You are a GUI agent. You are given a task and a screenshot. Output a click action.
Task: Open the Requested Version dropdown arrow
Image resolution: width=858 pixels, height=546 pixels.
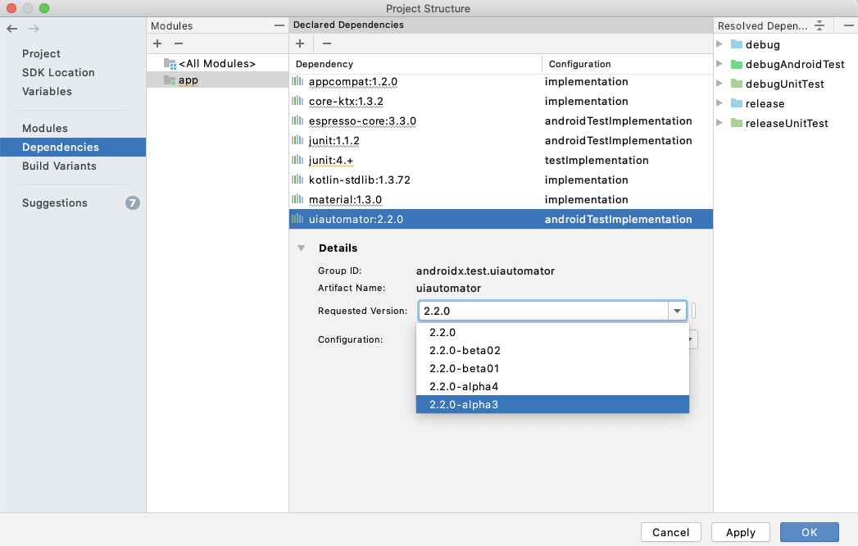tap(677, 312)
